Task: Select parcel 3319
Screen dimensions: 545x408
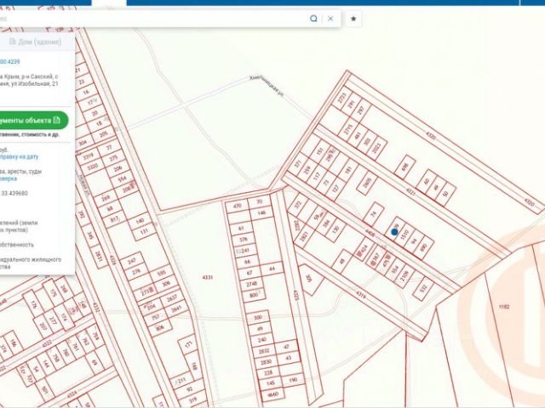Action: (89, 156)
